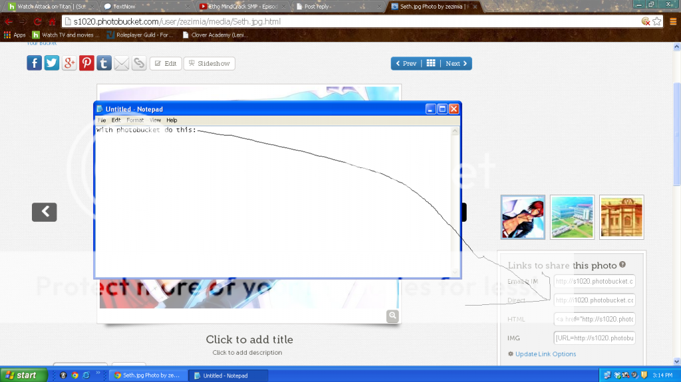Select the Direct link field

[594, 300]
